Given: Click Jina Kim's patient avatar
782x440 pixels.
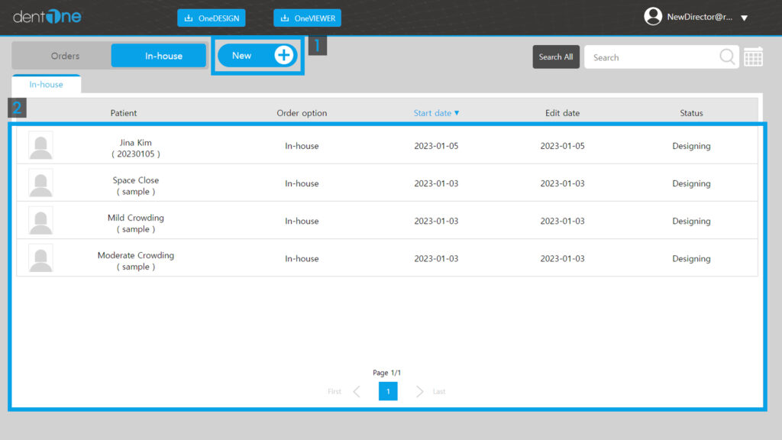Looking at the screenshot, I should click(40, 145).
